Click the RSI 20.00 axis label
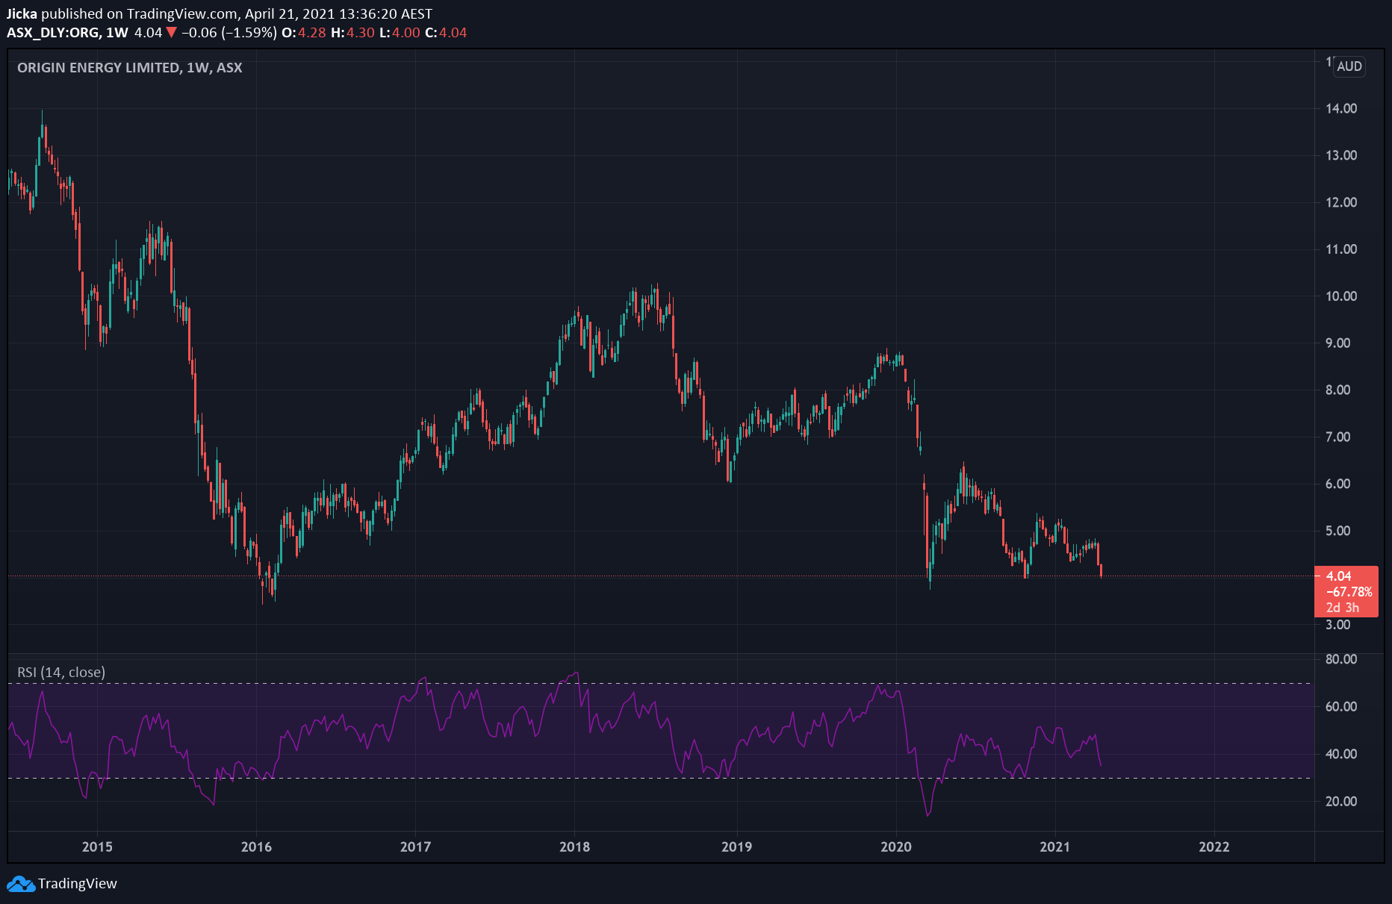Image resolution: width=1392 pixels, height=904 pixels. [x=1341, y=802]
